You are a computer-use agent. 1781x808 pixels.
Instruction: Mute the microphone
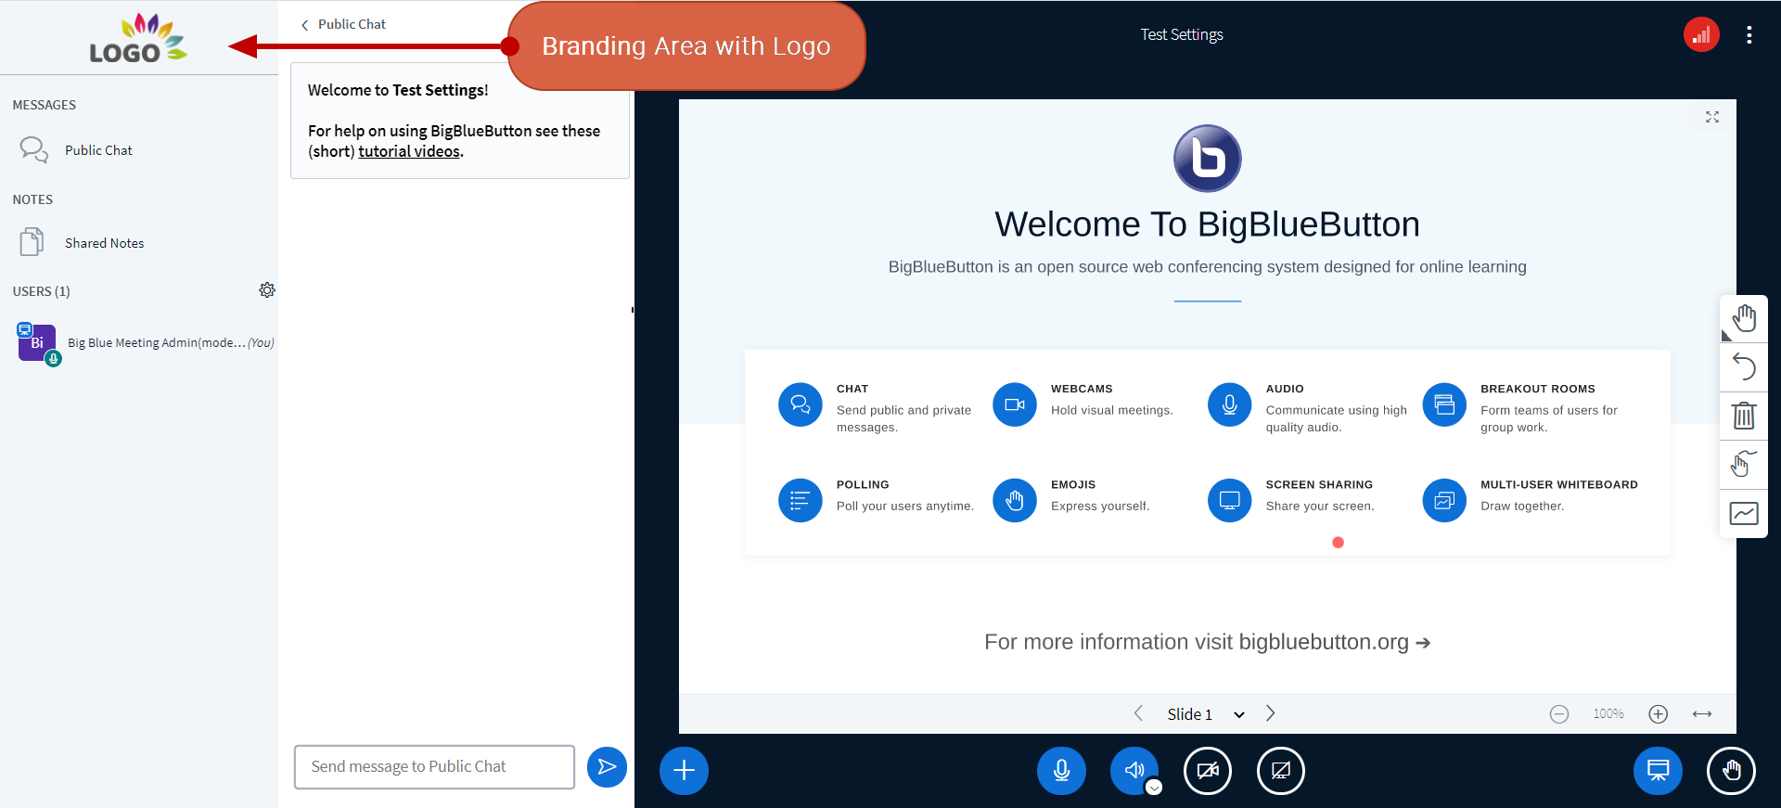pos(1061,771)
